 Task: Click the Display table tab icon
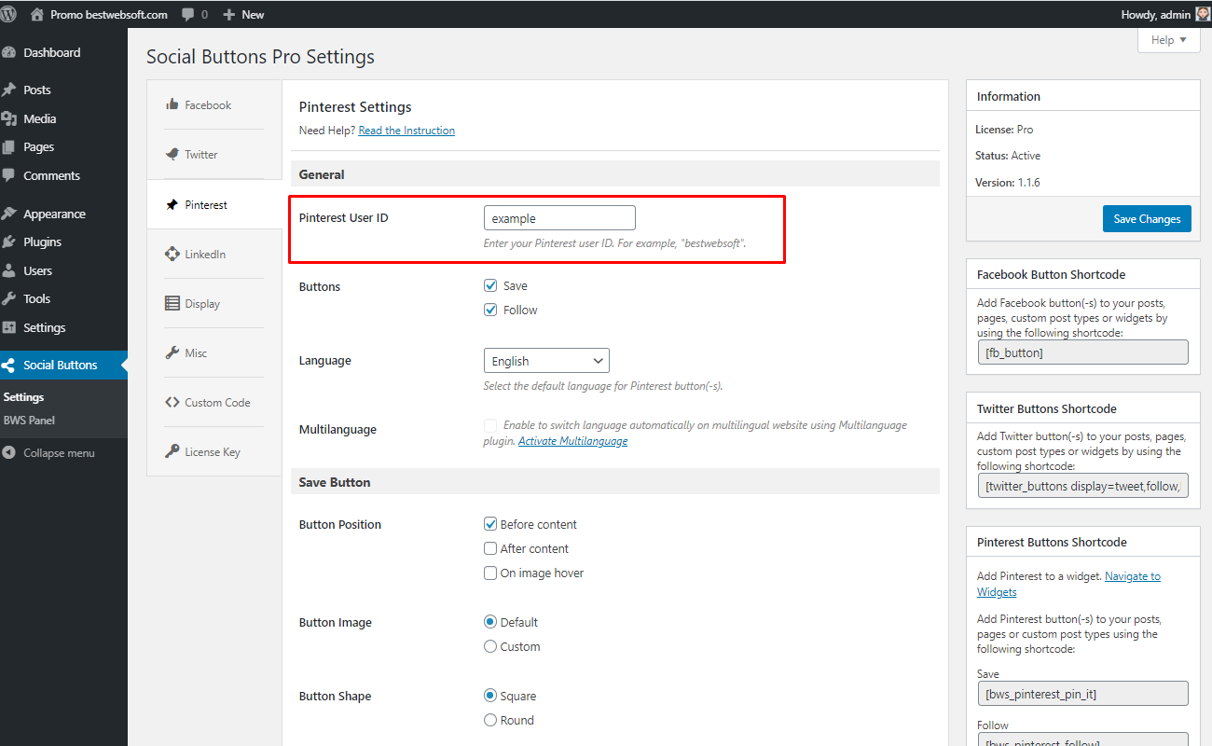point(172,303)
